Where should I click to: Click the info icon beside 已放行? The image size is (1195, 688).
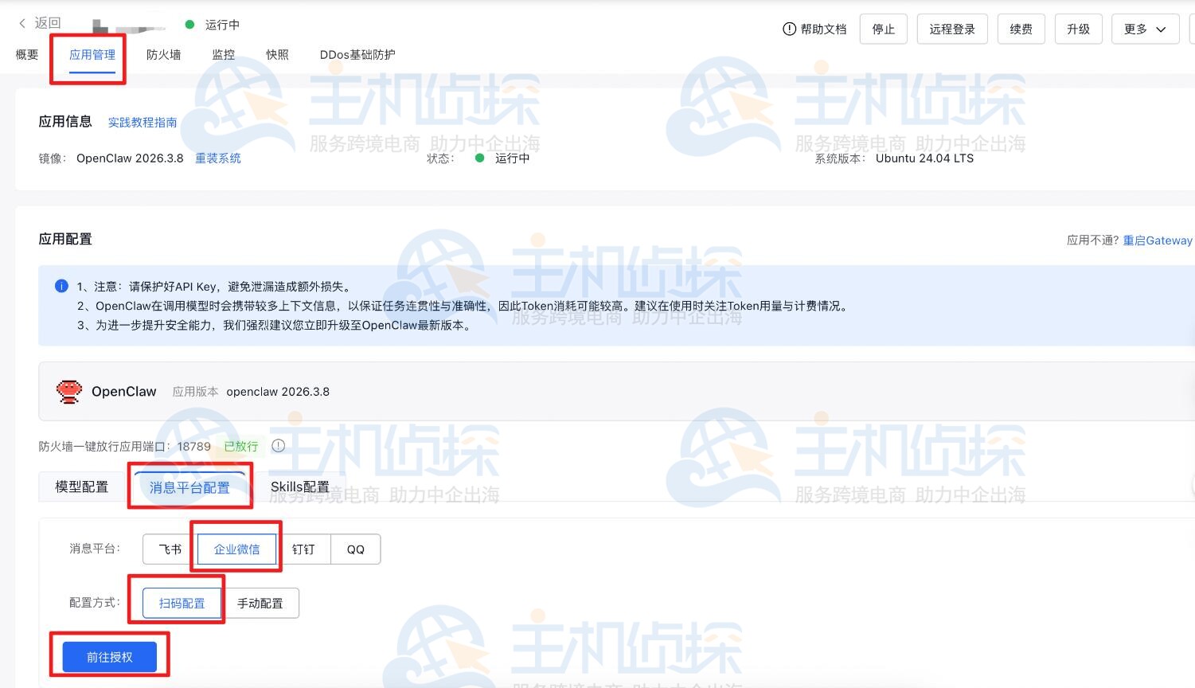278,446
